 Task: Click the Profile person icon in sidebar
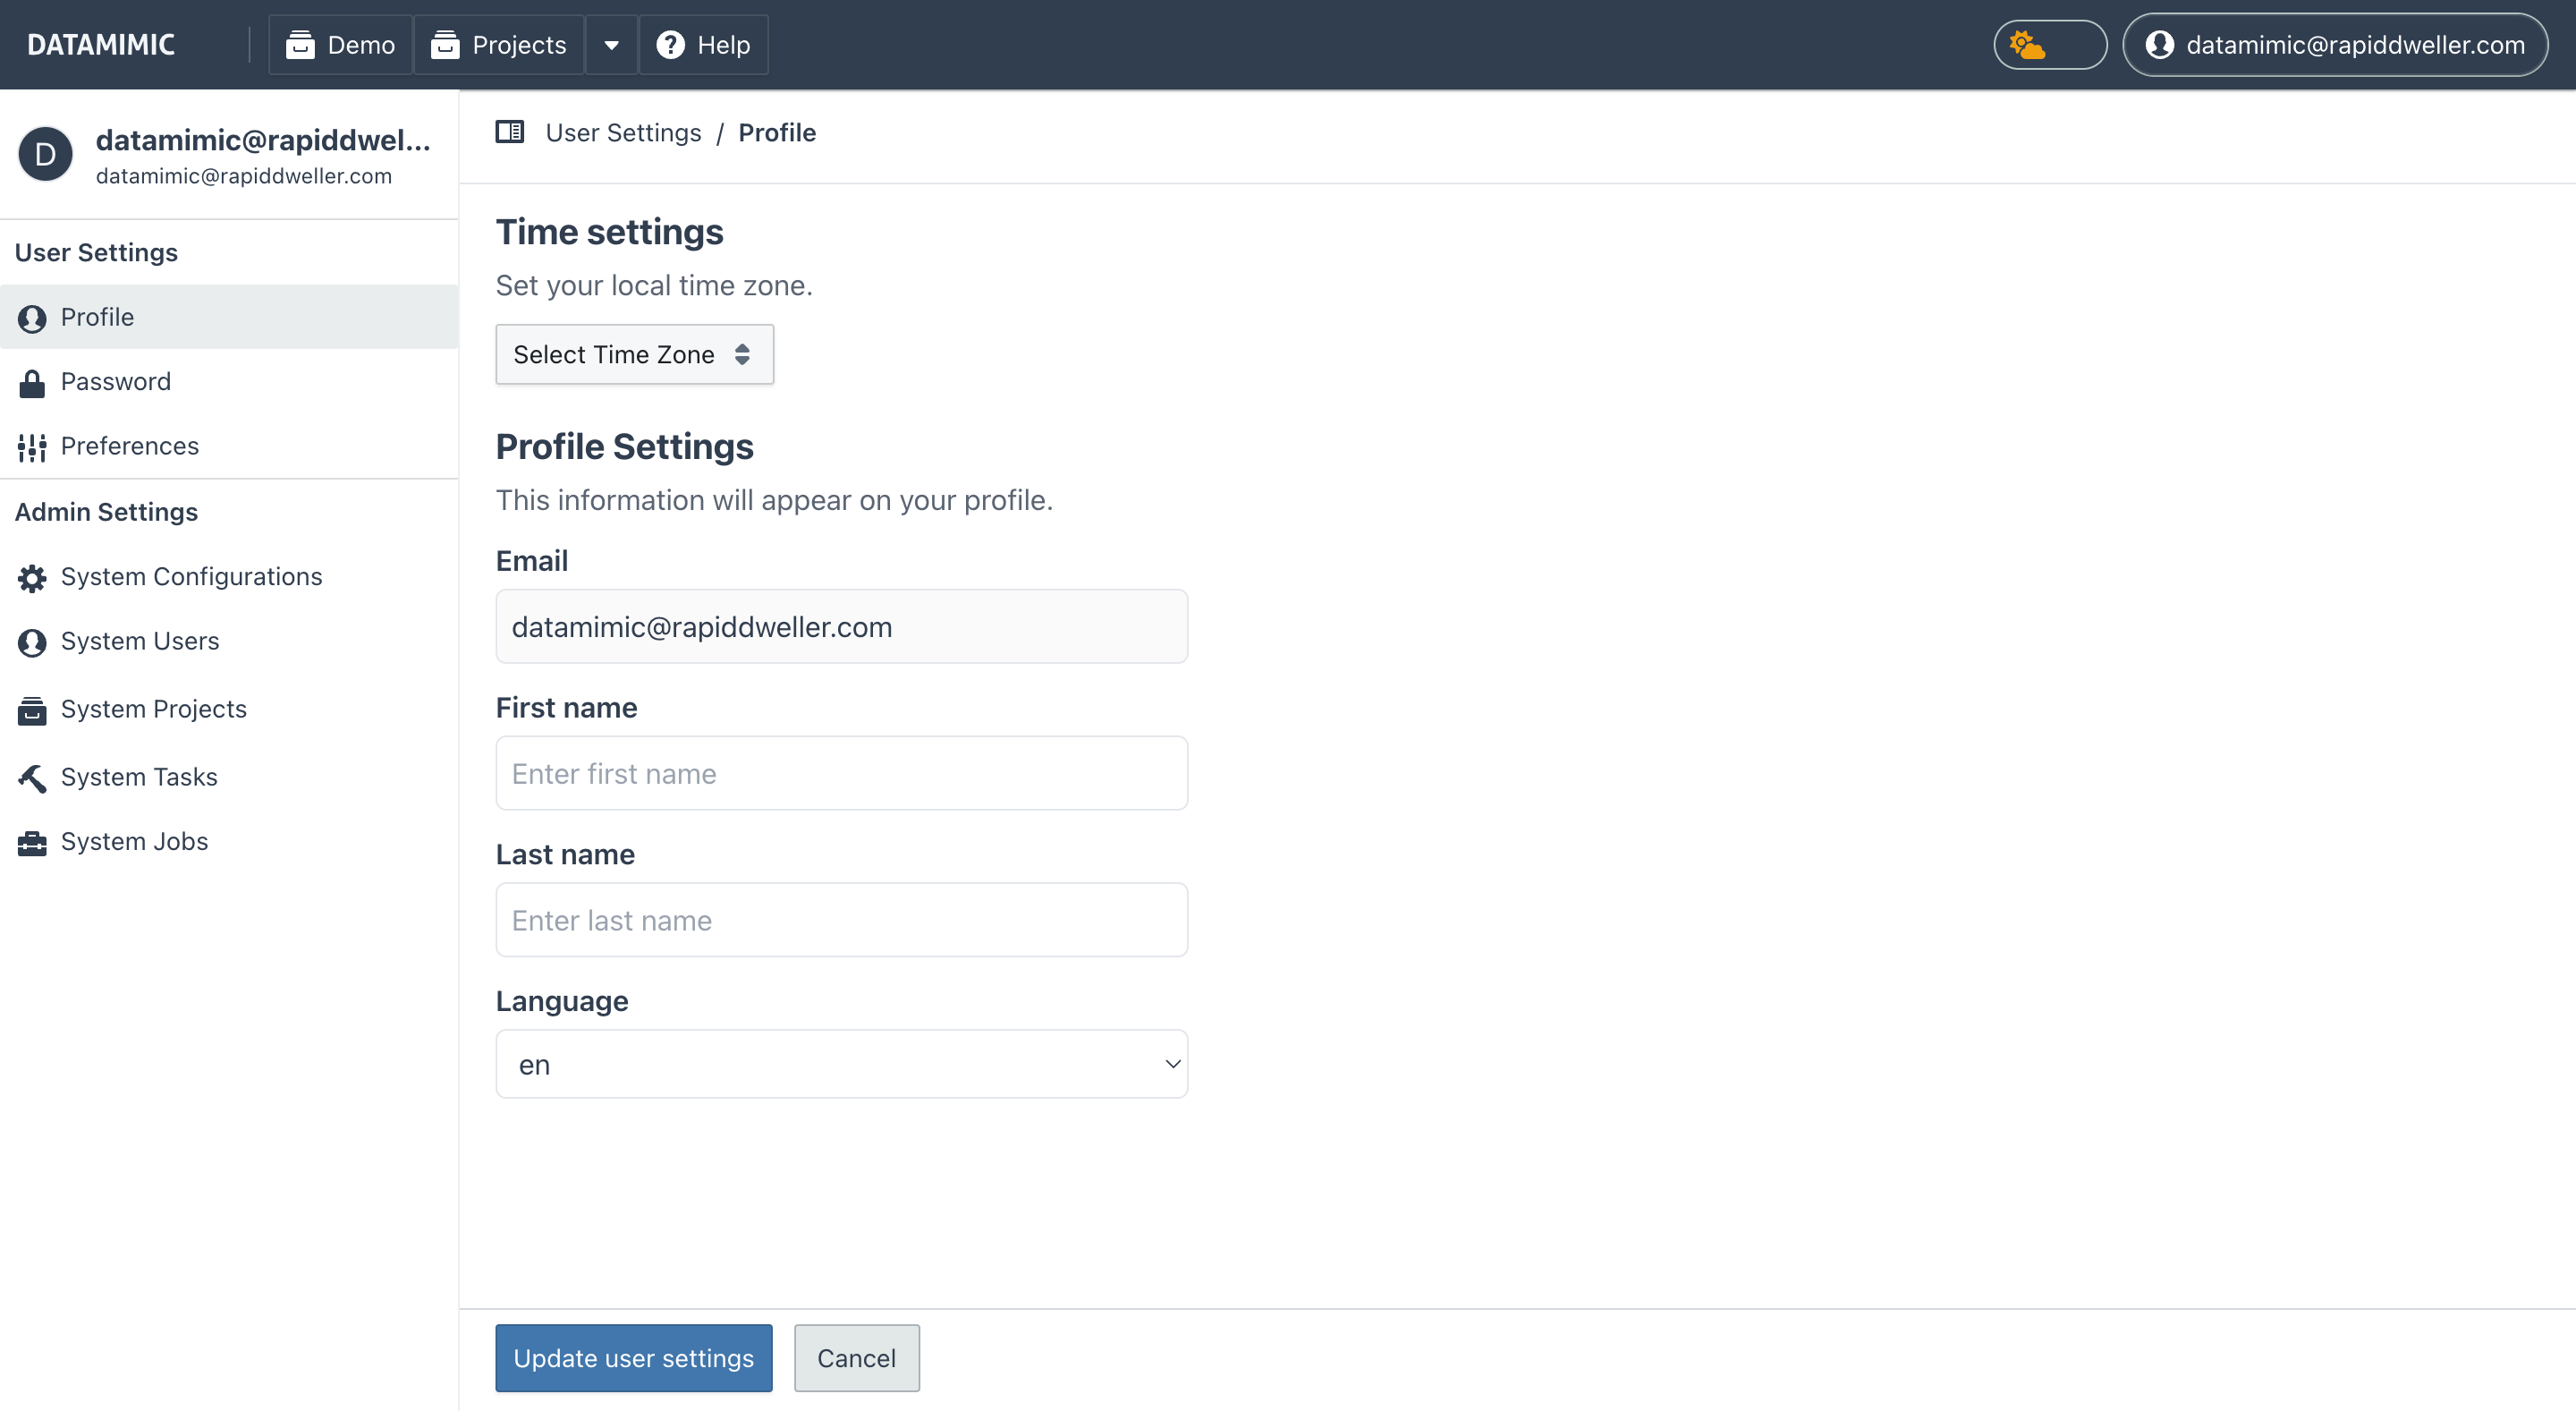click(32, 319)
